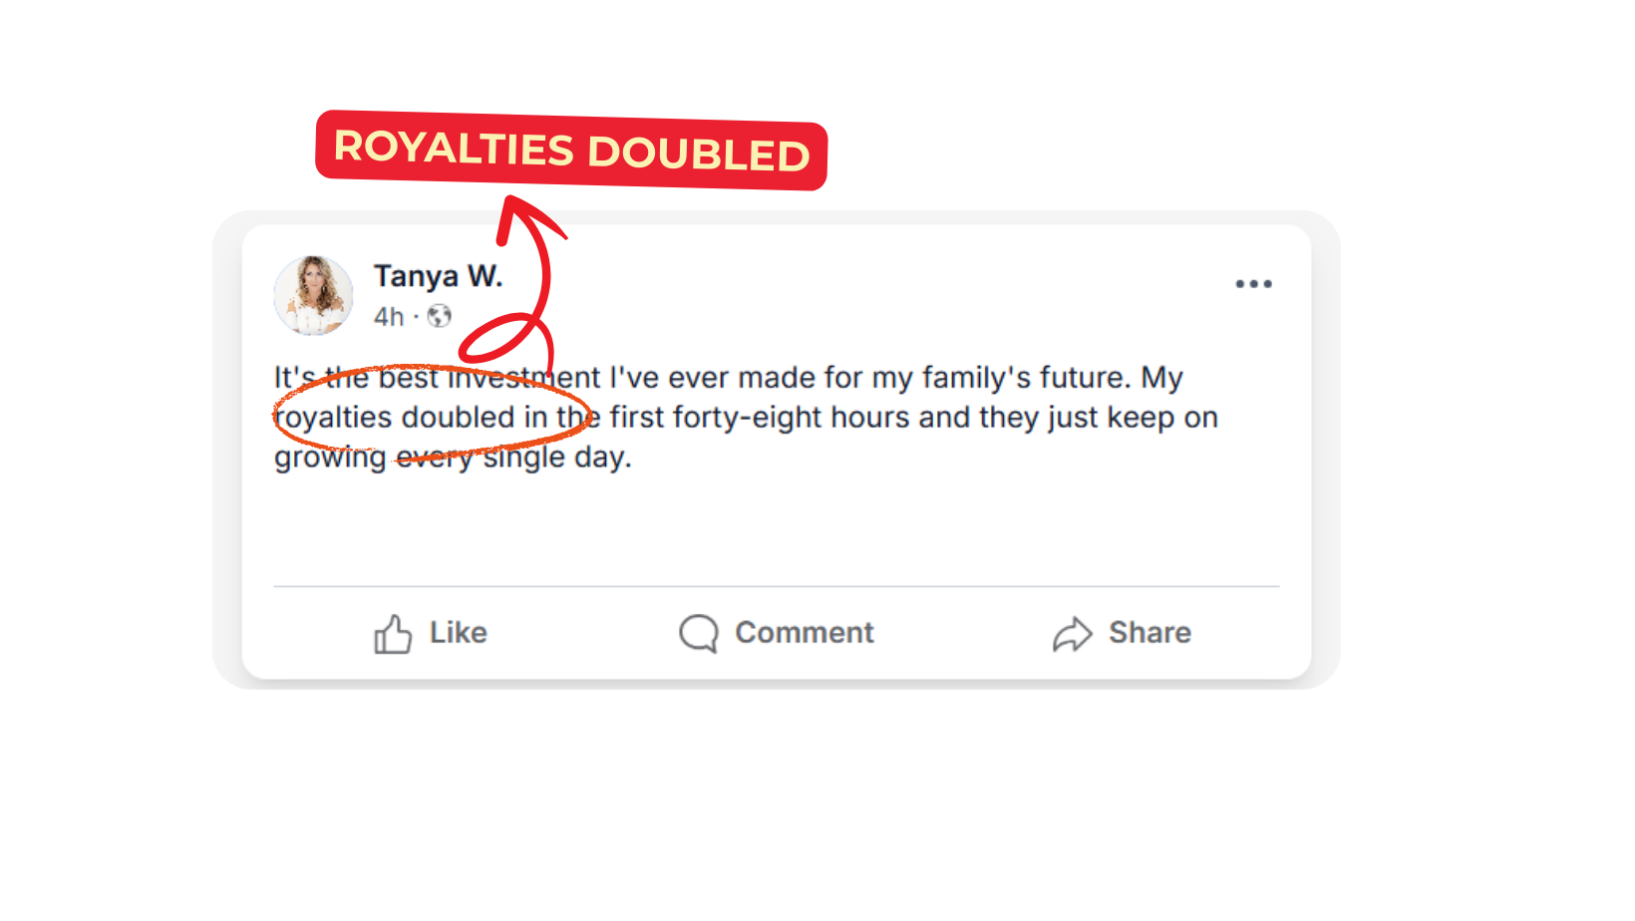This screenshot has width=1635, height=921.
Task: Click the Comment speech bubble icon
Action: point(699,633)
